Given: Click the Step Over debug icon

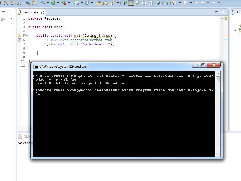Looking at the screenshot, I should [12, 3].
